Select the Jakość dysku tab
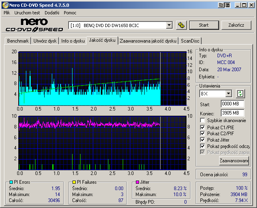 pos(102,40)
